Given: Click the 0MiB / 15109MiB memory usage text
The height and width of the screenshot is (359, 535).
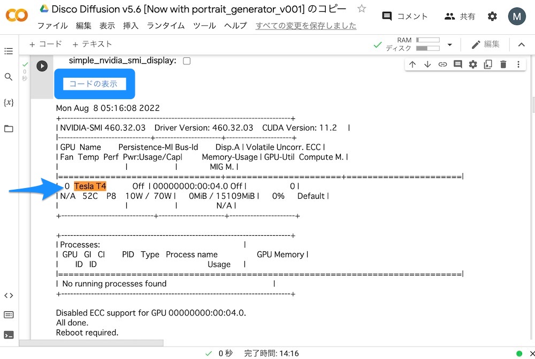Looking at the screenshot, I should coord(222,196).
